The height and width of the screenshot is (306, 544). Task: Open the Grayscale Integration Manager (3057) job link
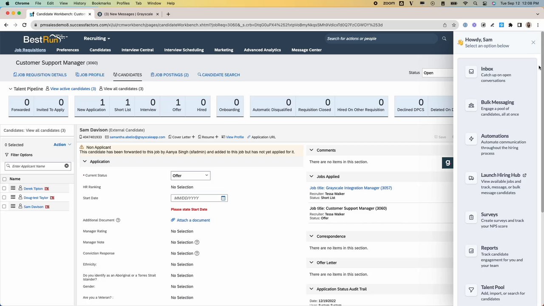[x=351, y=188]
